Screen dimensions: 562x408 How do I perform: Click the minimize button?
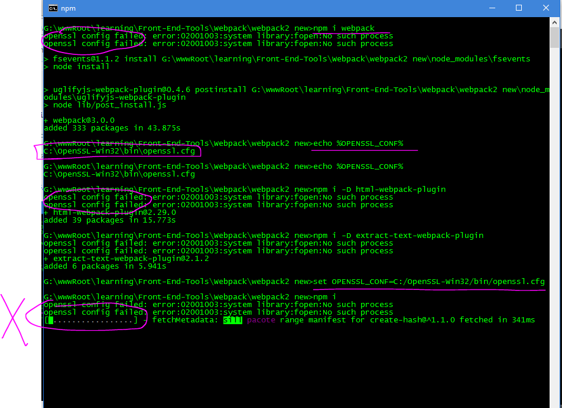point(493,8)
